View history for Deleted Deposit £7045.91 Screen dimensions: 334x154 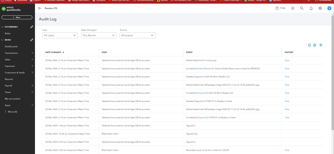[x=287, y=101]
